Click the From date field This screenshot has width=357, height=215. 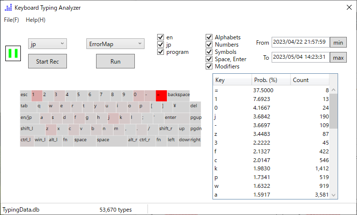[301, 42]
